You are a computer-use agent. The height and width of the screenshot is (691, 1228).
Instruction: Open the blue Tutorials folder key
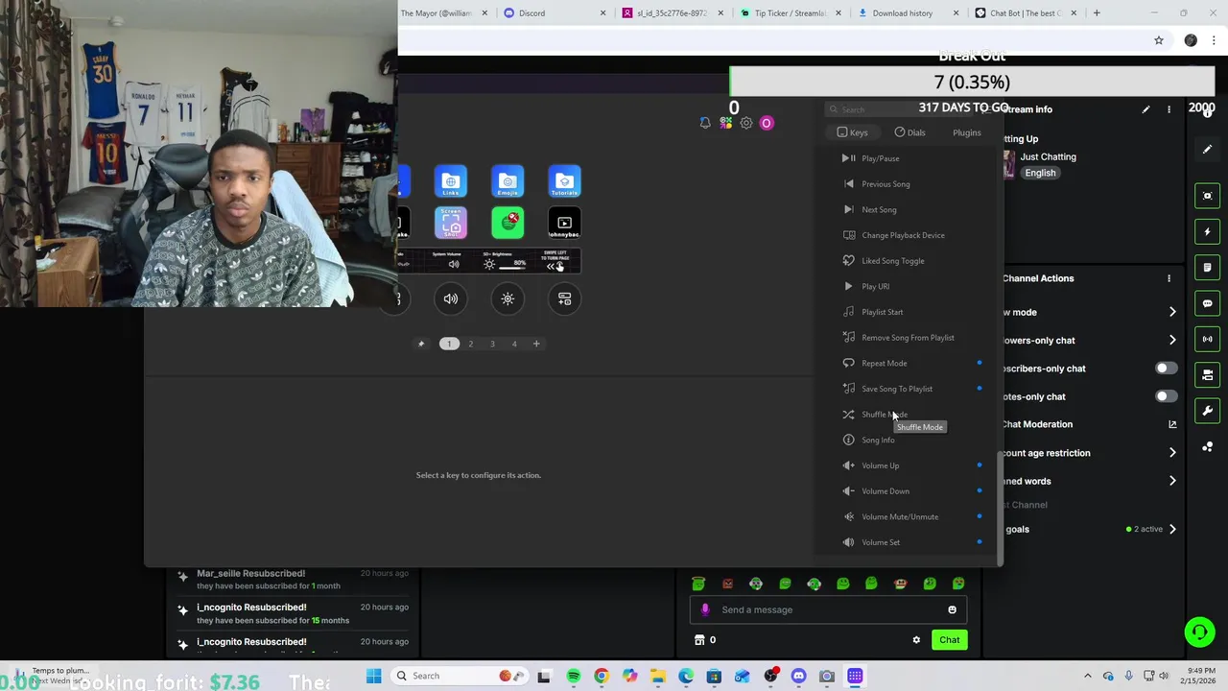click(x=564, y=181)
